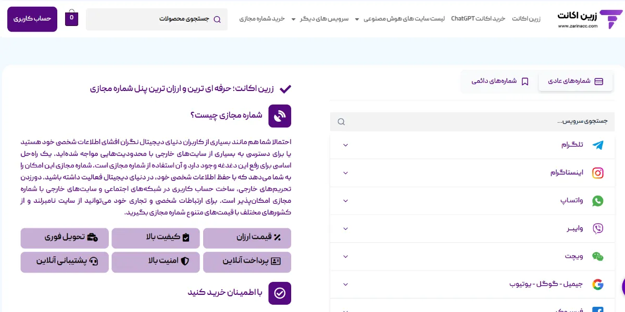Image resolution: width=625 pixels, height=312 pixels.
Task: Click the Telegram service icon
Action: coord(598,145)
